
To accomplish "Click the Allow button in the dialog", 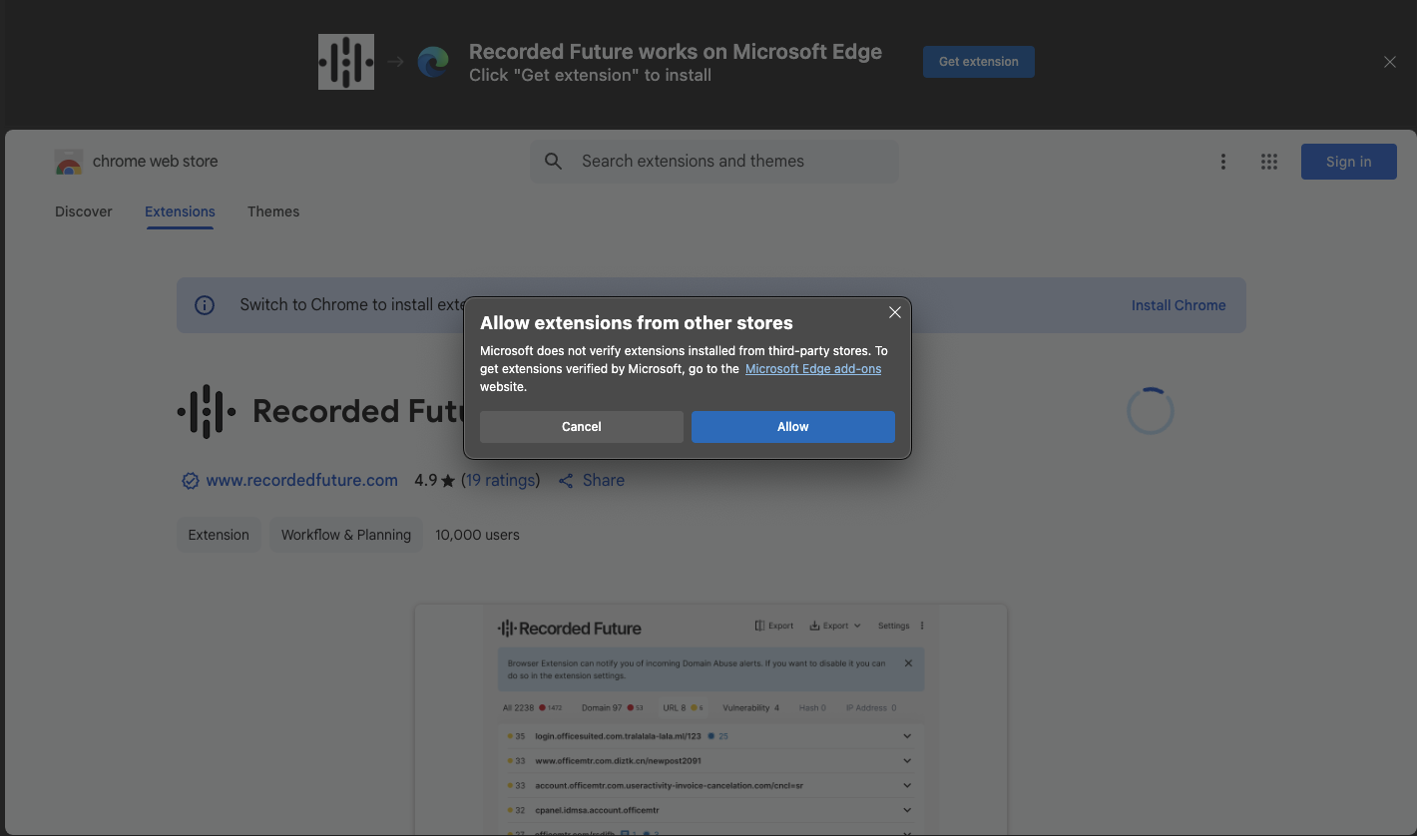I will click(792, 427).
